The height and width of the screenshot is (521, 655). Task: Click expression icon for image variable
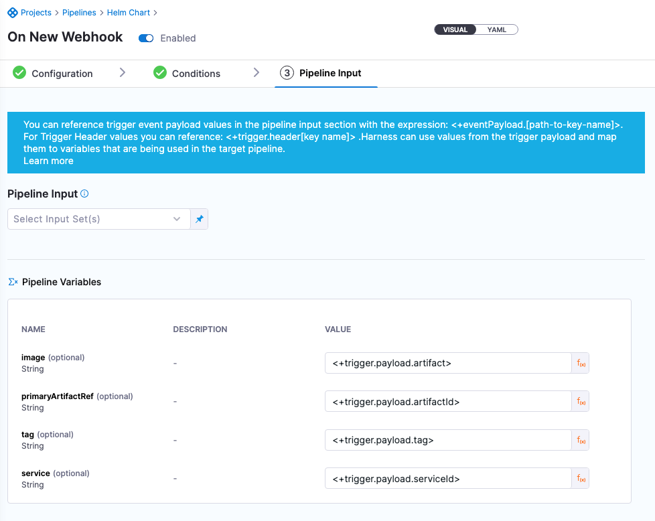581,363
